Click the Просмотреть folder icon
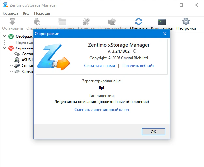 pos(62,22)
